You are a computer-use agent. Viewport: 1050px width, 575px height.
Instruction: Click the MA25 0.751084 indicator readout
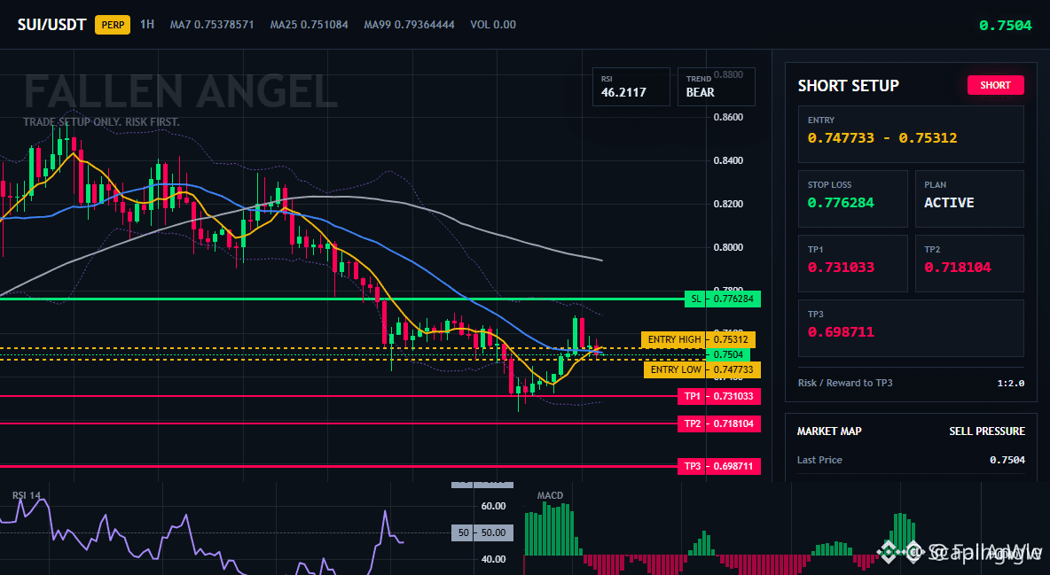(309, 25)
